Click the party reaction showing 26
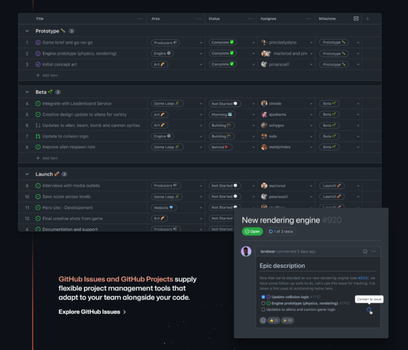This screenshot has width=408, height=350. point(288,320)
